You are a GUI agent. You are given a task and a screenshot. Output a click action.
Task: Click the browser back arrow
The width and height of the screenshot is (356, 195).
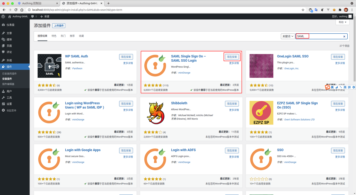point(4,10)
